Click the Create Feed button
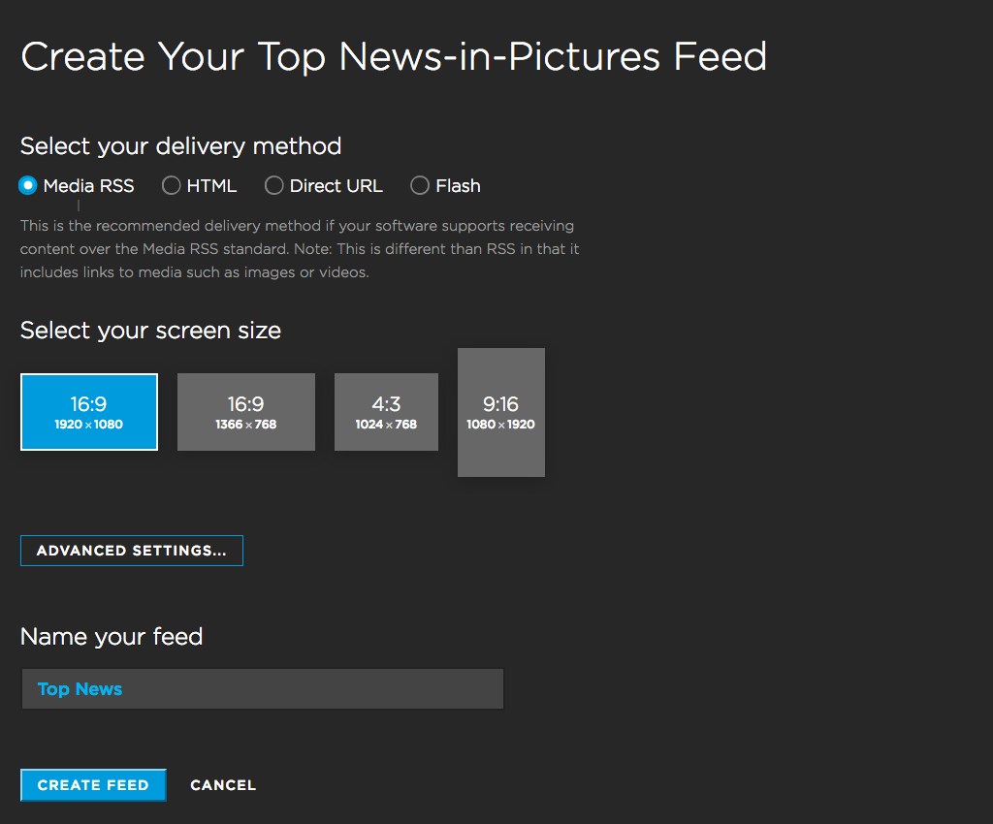Image resolution: width=993 pixels, height=824 pixels. (x=92, y=785)
